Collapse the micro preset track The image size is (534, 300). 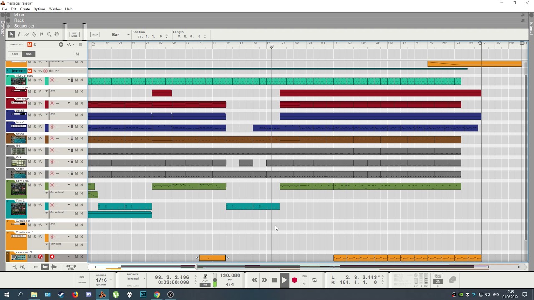(8, 76)
